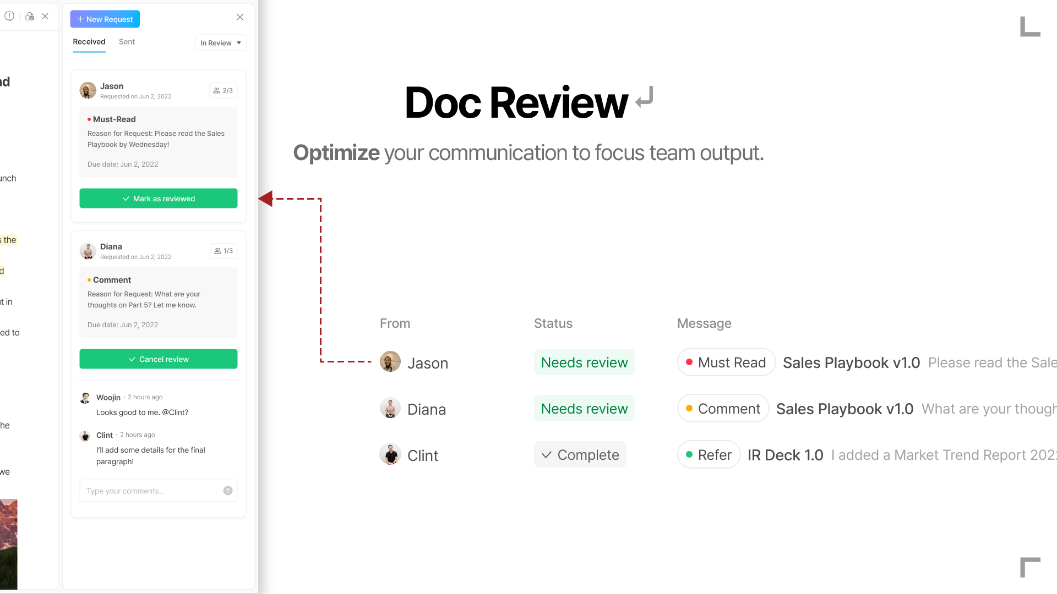Click Woojin's avatar in the comments thread
This screenshot has width=1057, height=594.
85,398
